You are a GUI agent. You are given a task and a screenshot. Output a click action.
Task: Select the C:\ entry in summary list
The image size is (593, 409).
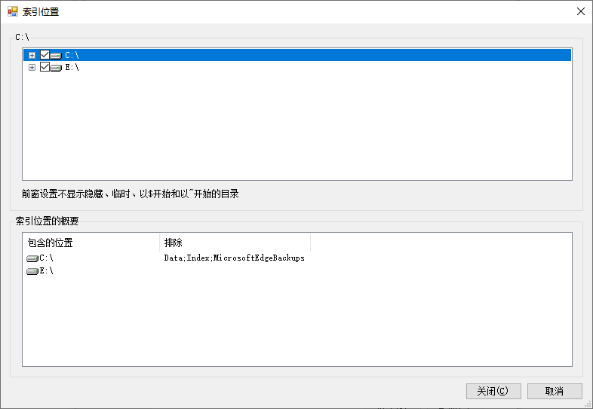47,258
